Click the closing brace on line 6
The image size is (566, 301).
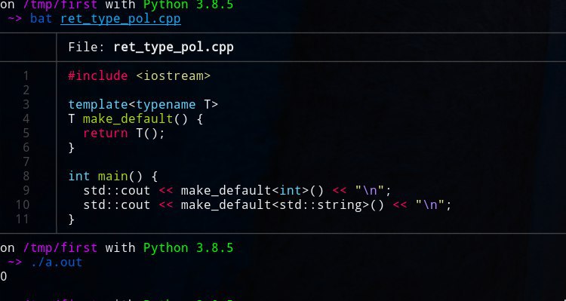pos(72,148)
